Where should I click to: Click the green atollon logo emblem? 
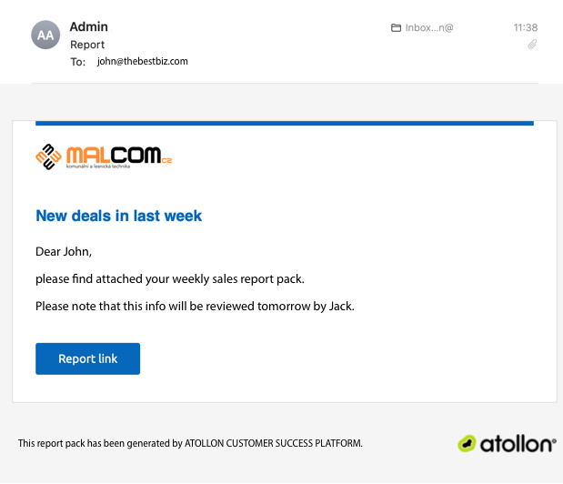tap(468, 444)
